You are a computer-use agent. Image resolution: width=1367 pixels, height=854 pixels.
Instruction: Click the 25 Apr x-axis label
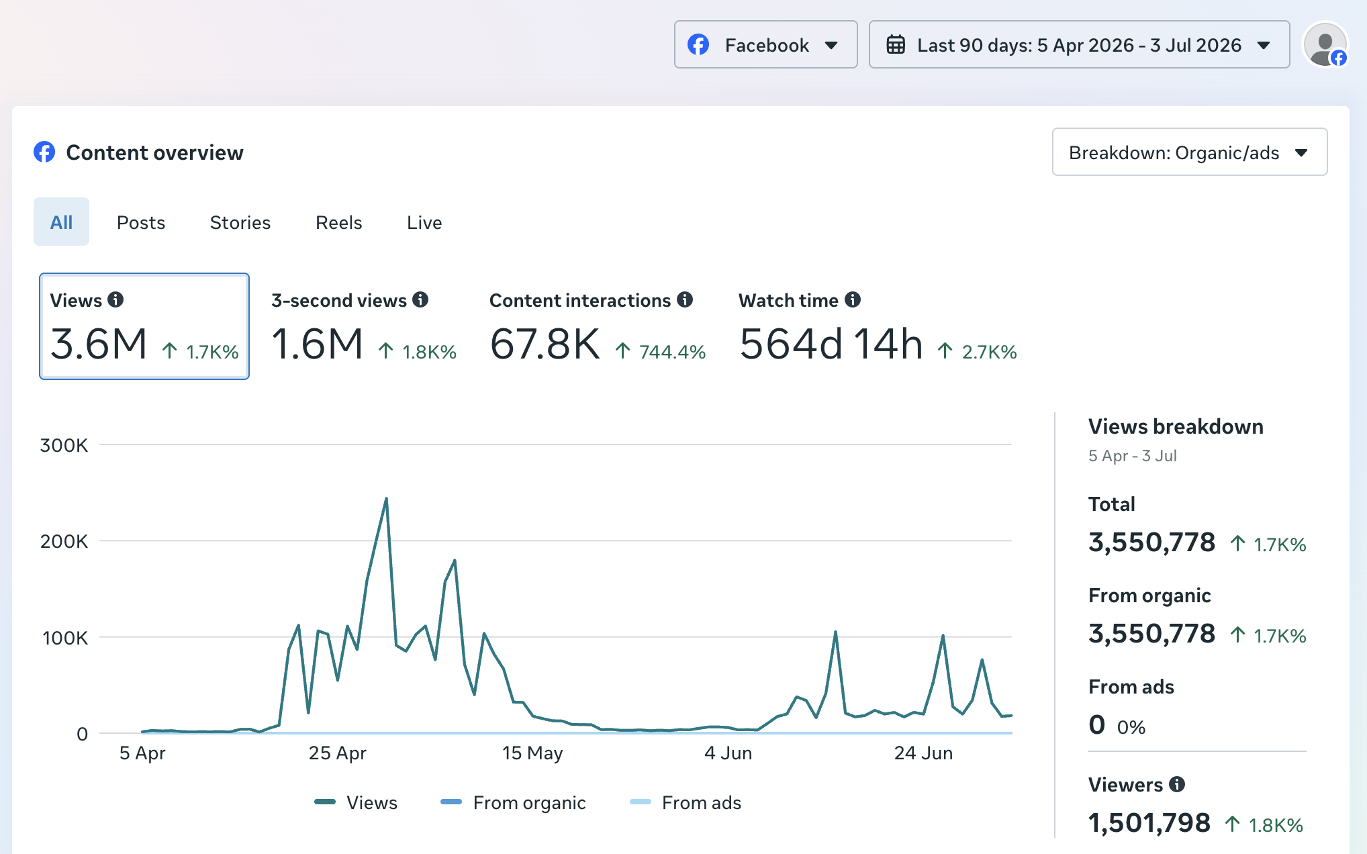[x=338, y=753]
